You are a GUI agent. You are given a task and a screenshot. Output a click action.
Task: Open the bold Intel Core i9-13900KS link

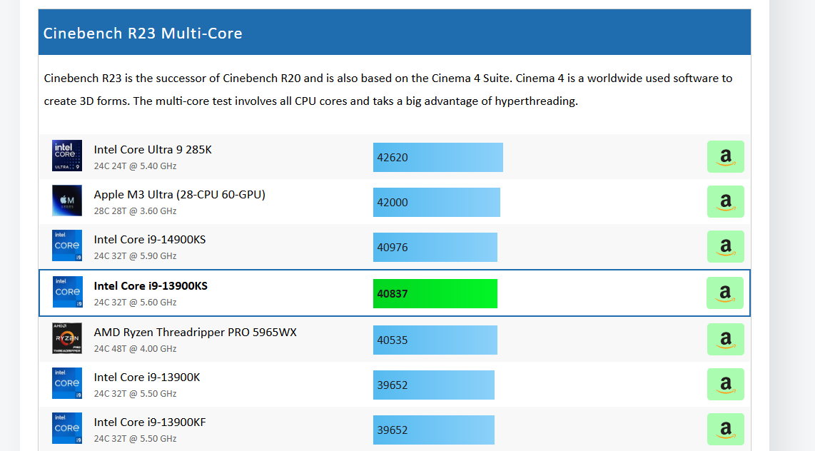[151, 285]
